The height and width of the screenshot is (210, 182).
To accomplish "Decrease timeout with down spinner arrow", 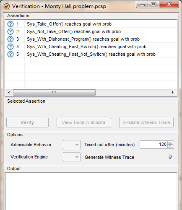I will (170, 146).
